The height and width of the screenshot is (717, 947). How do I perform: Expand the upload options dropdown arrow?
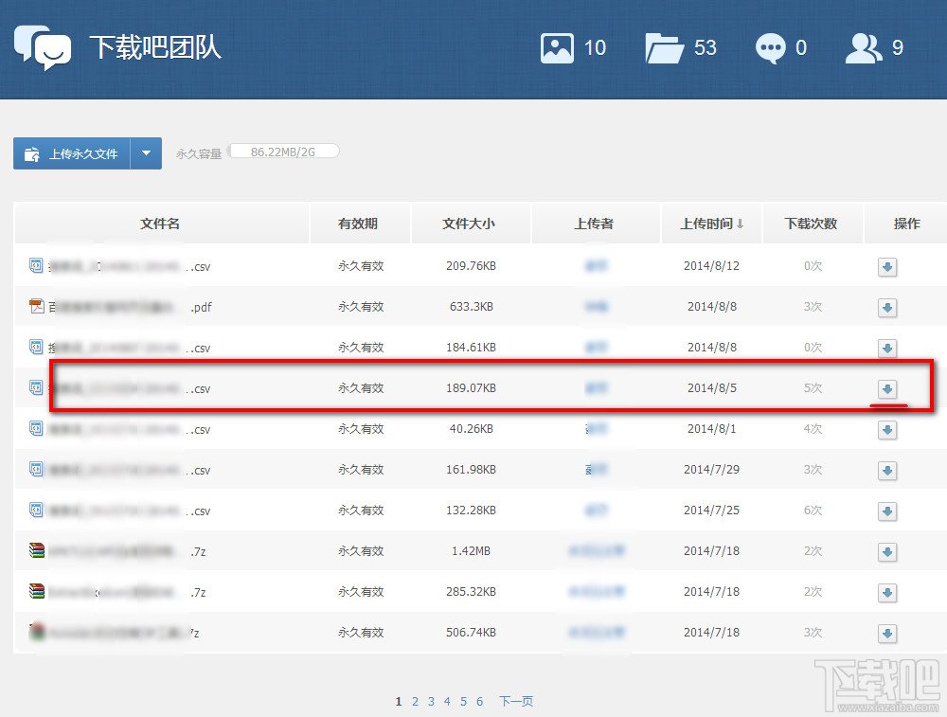[x=148, y=152]
